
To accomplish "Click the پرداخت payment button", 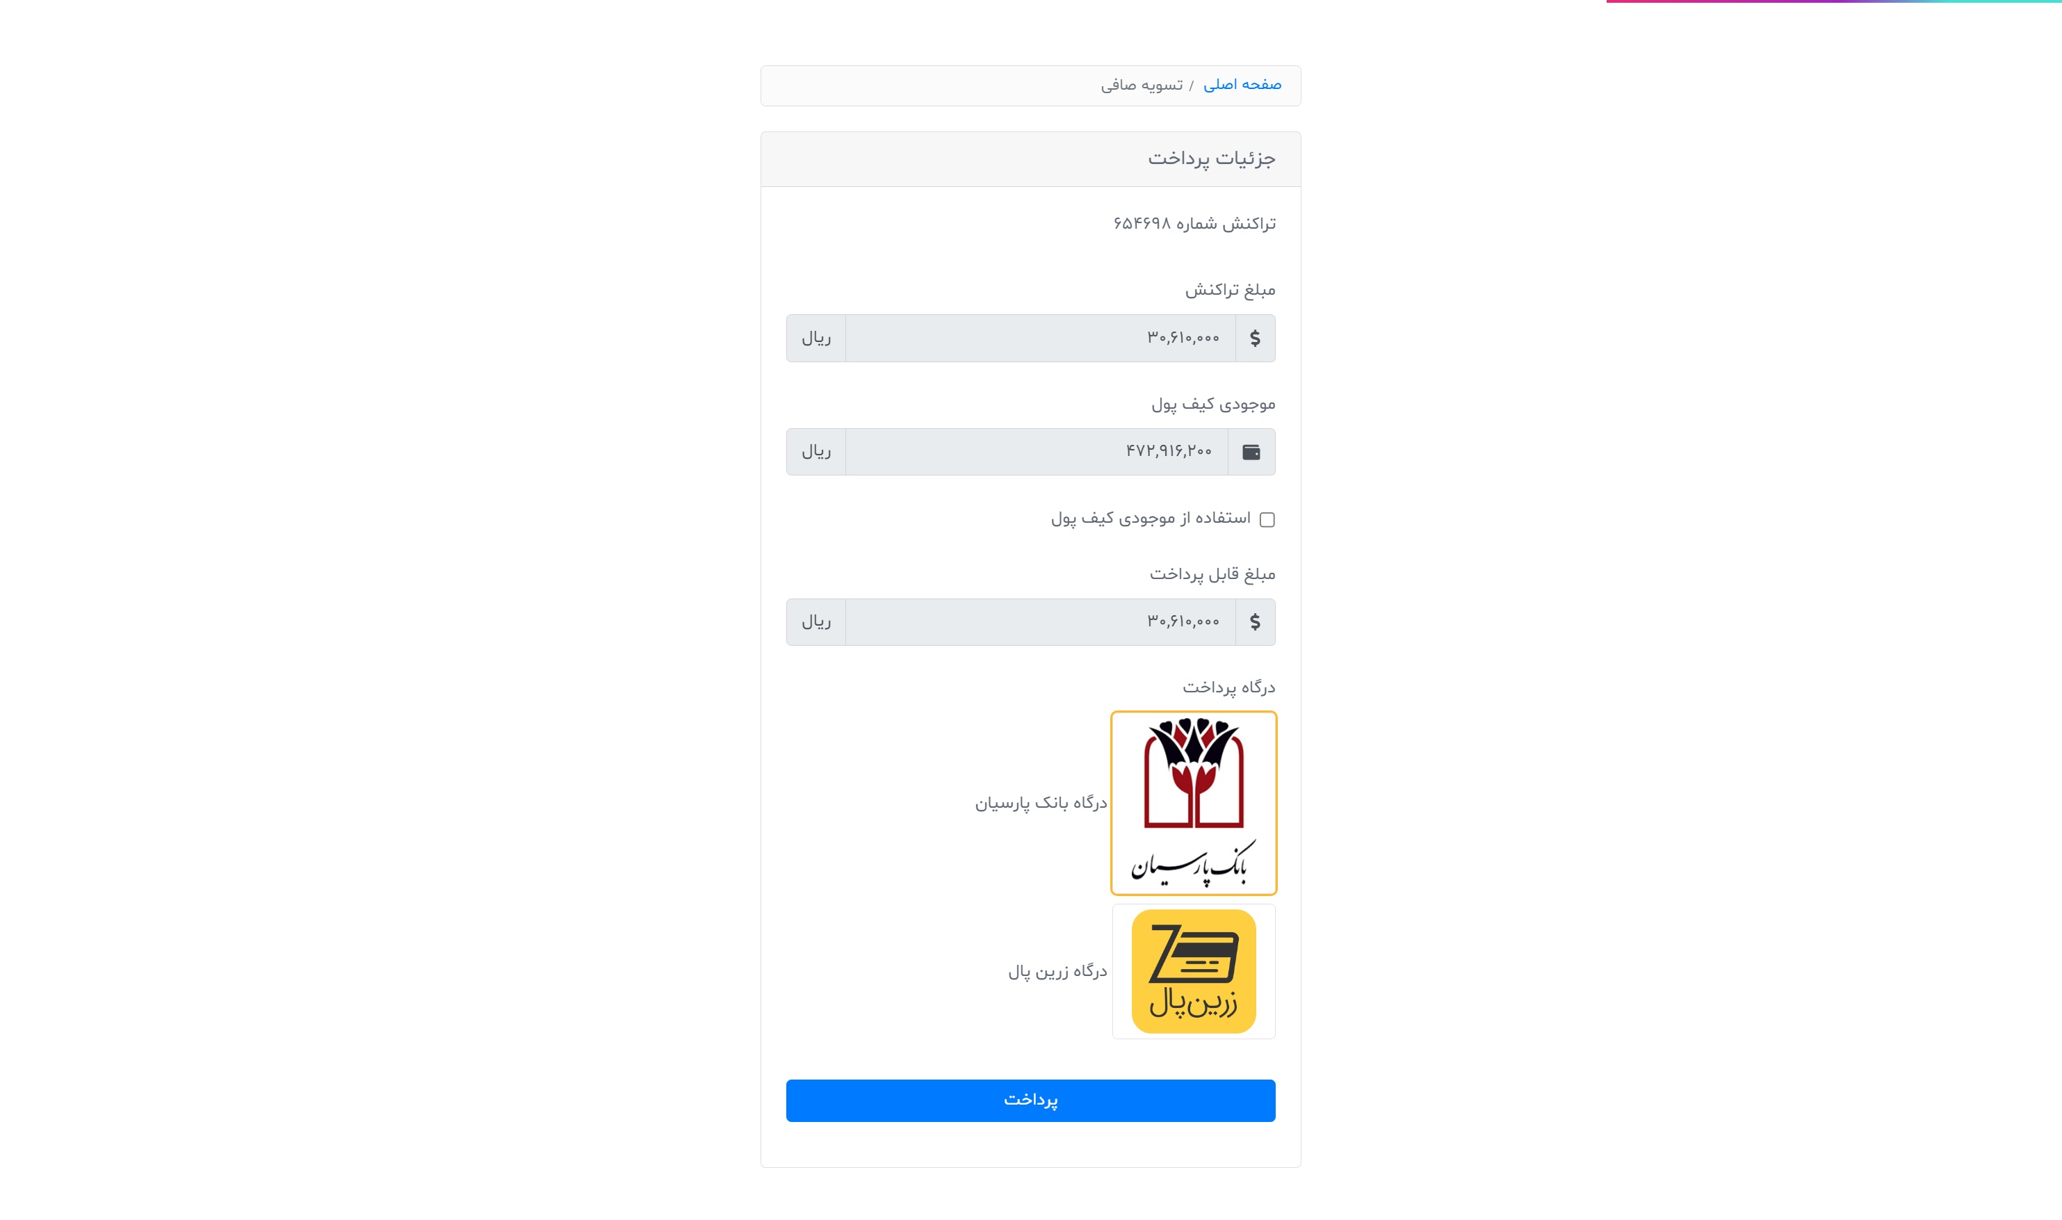I will (x=1031, y=1100).
